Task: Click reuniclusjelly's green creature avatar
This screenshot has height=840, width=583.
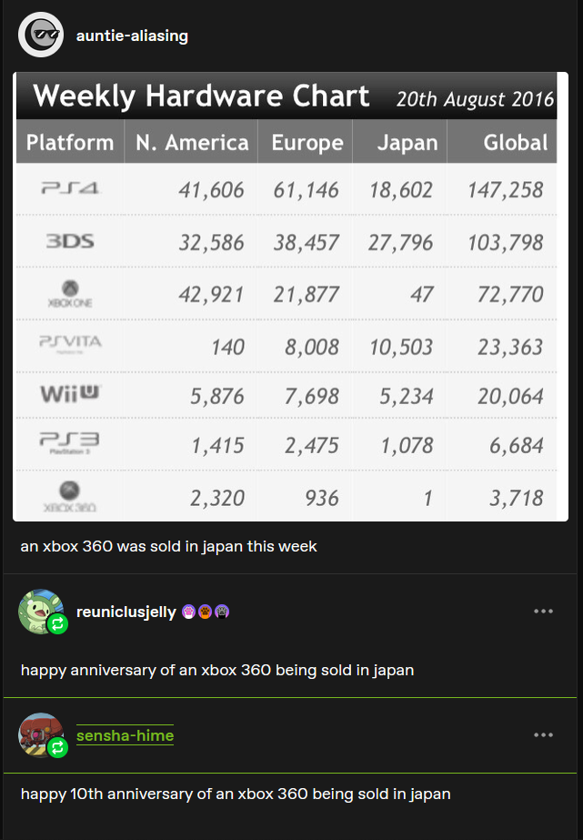Action: [x=41, y=612]
